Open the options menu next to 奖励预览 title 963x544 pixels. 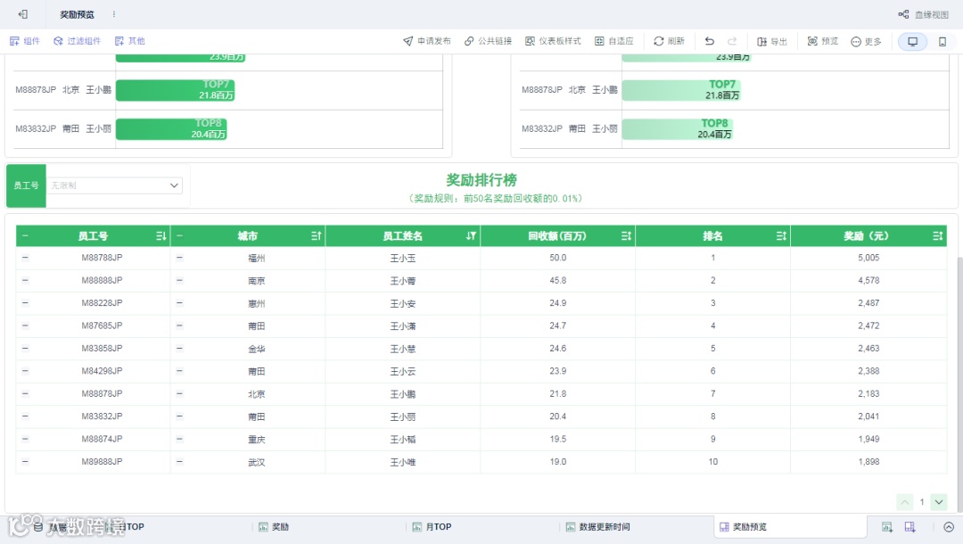(113, 14)
